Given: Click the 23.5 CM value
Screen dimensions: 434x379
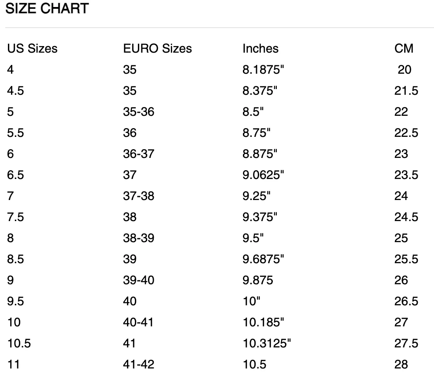Looking at the screenshot, I should point(406,175).
